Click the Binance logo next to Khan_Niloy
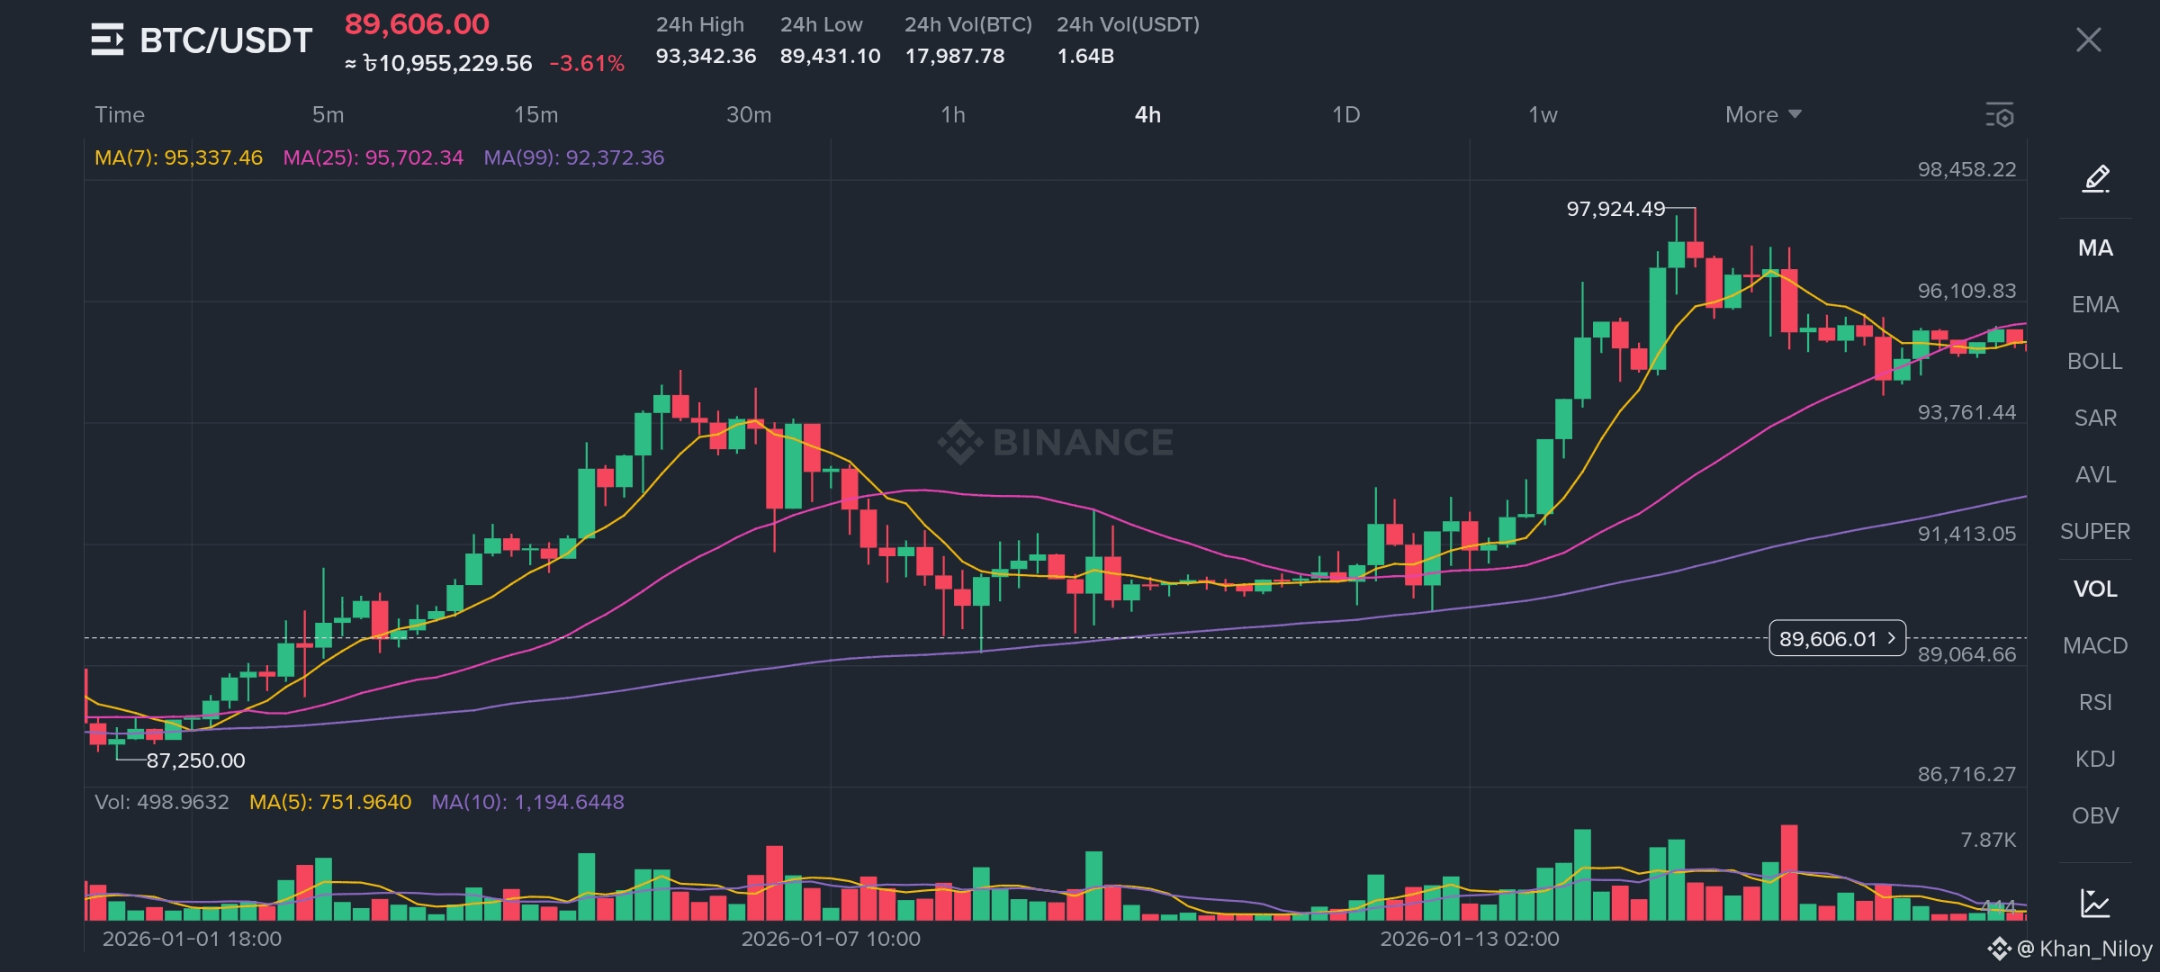 point(1999,949)
